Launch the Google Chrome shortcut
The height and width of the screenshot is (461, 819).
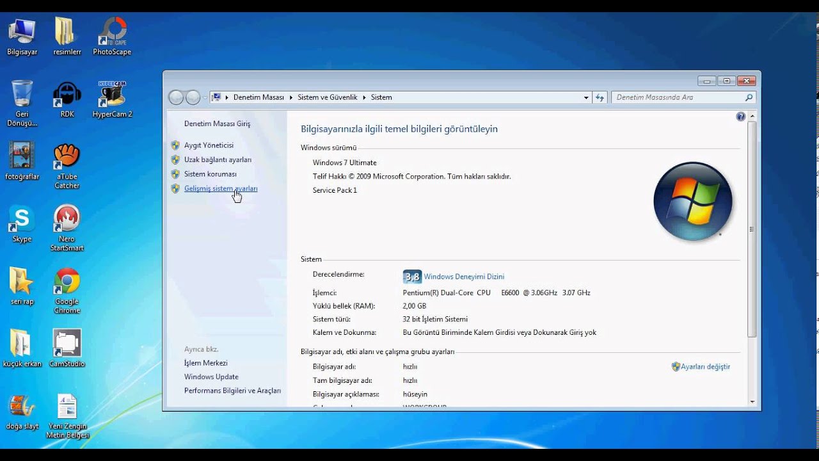67,291
